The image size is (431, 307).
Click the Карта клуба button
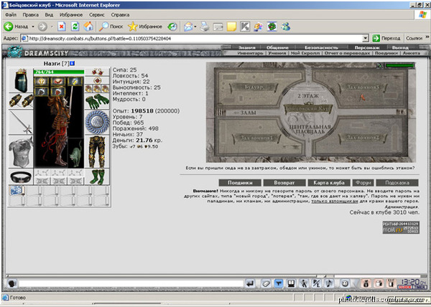coord(329,183)
